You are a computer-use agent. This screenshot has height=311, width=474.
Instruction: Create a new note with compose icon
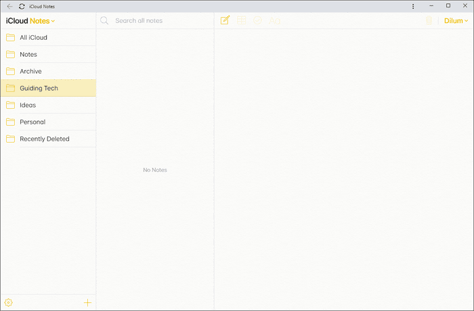click(225, 20)
